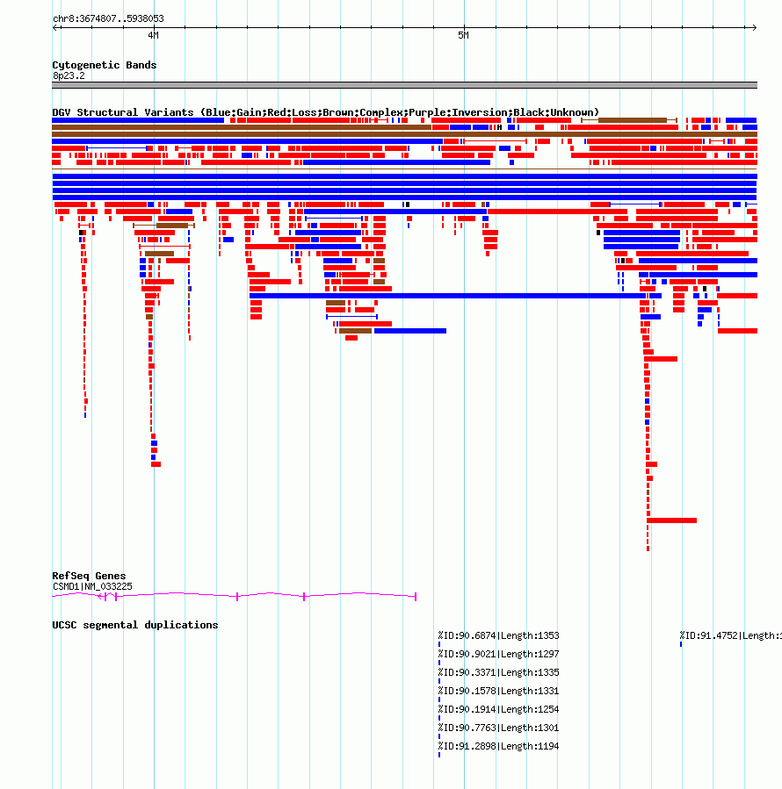Click the 4M ruler tick label
This screenshot has height=789, width=782.
pos(153,35)
